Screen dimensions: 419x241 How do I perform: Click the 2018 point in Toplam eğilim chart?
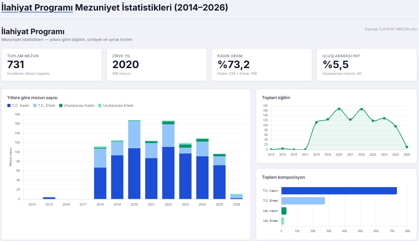316,122
